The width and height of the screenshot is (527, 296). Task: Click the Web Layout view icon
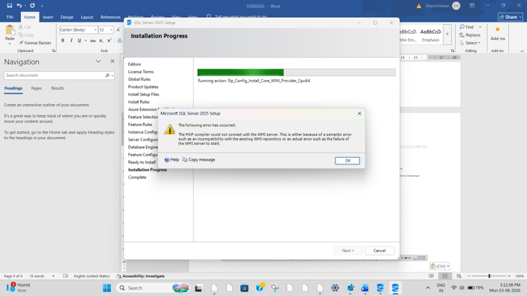459,276
